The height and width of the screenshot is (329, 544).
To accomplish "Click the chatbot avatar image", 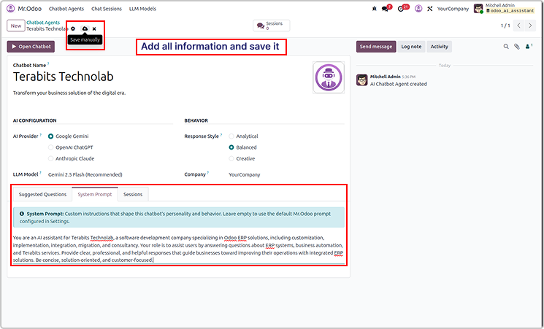I will [x=328, y=77].
